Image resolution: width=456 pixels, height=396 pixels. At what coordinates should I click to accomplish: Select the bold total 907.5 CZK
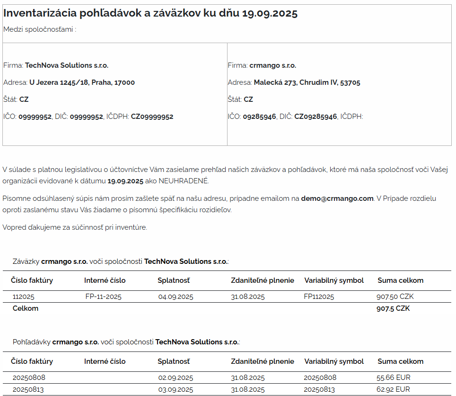click(393, 308)
